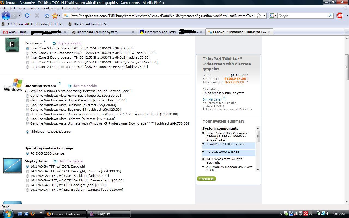Open the URL bar history dropdown
The width and height of the screenshot is (349, 218).
coord(264,16)
